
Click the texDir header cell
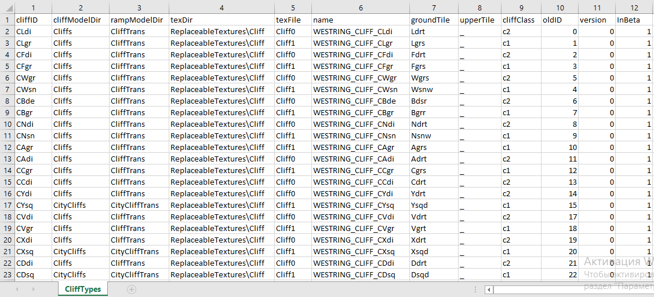pos(221,20)
